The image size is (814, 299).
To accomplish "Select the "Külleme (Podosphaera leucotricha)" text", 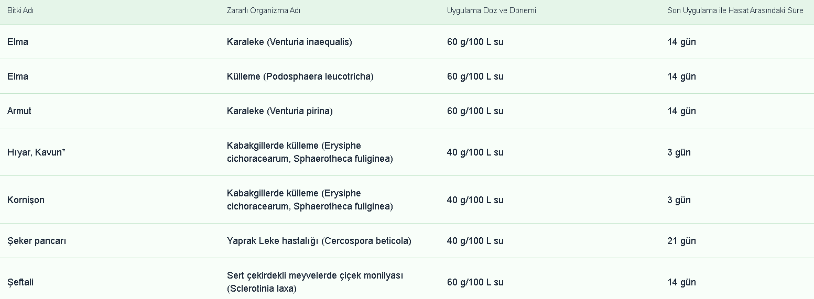I will pos(300,76).
